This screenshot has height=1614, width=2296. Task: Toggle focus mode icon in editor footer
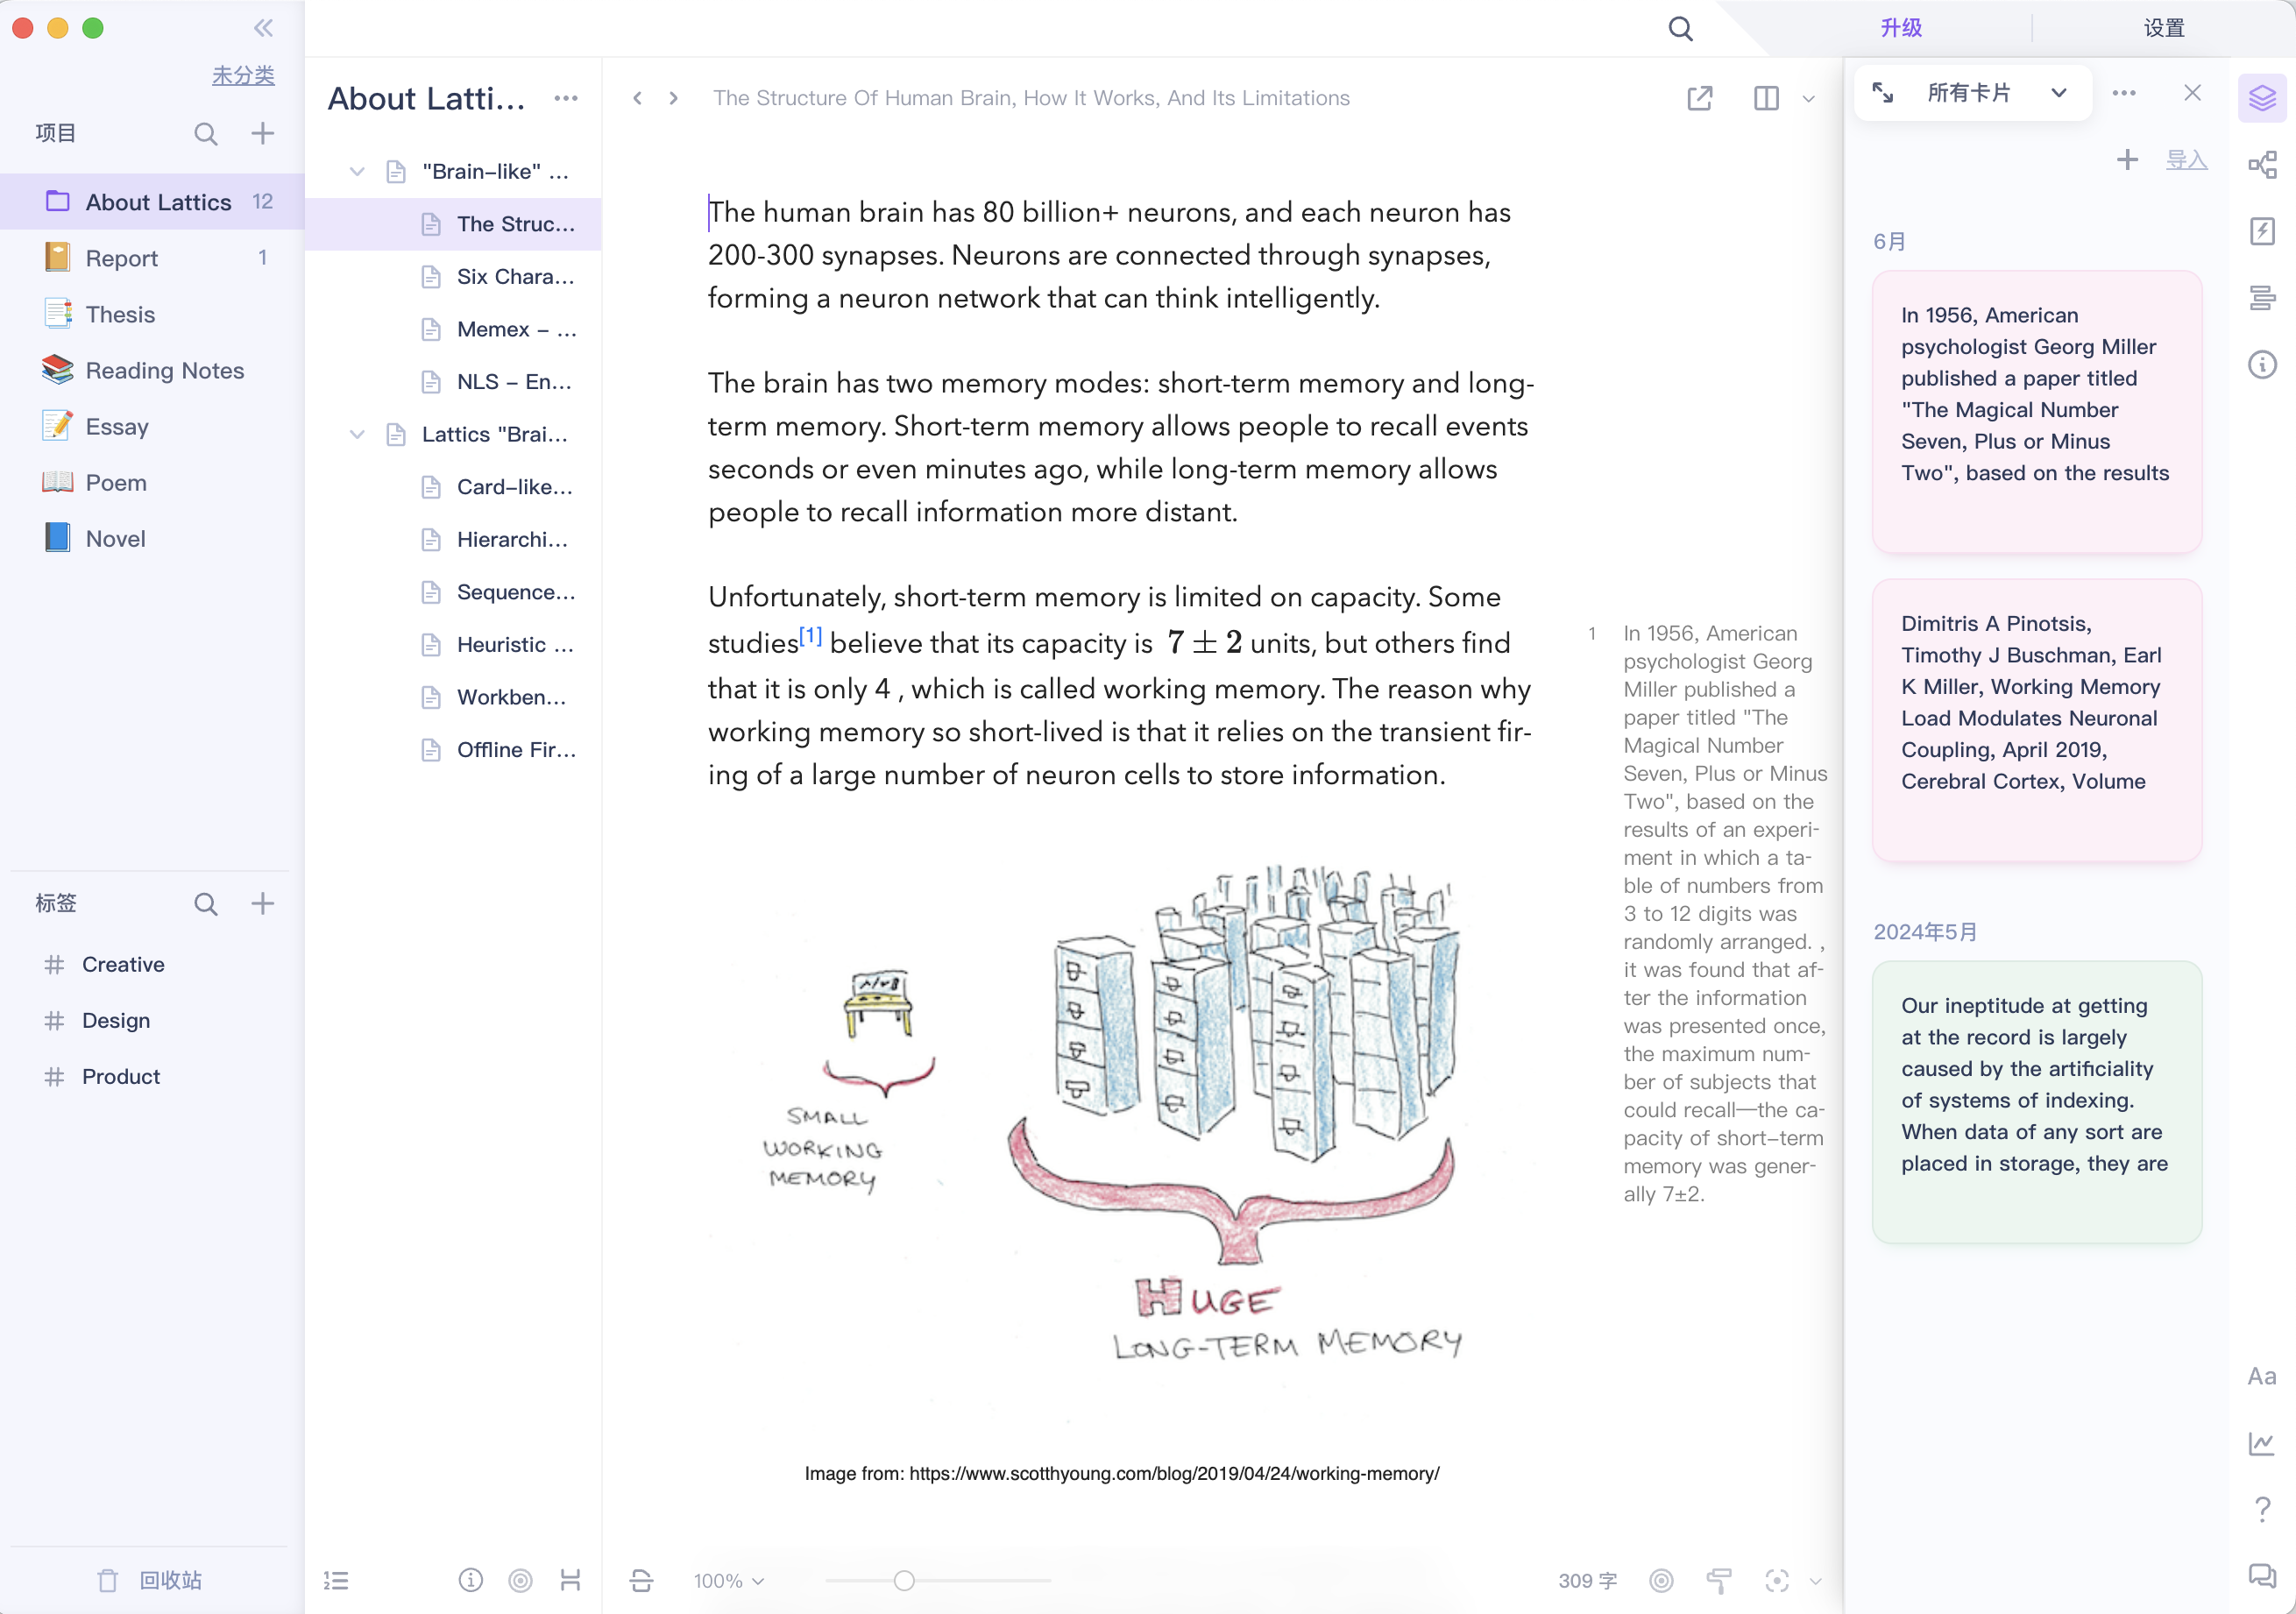click(x=1776, y=1581)
